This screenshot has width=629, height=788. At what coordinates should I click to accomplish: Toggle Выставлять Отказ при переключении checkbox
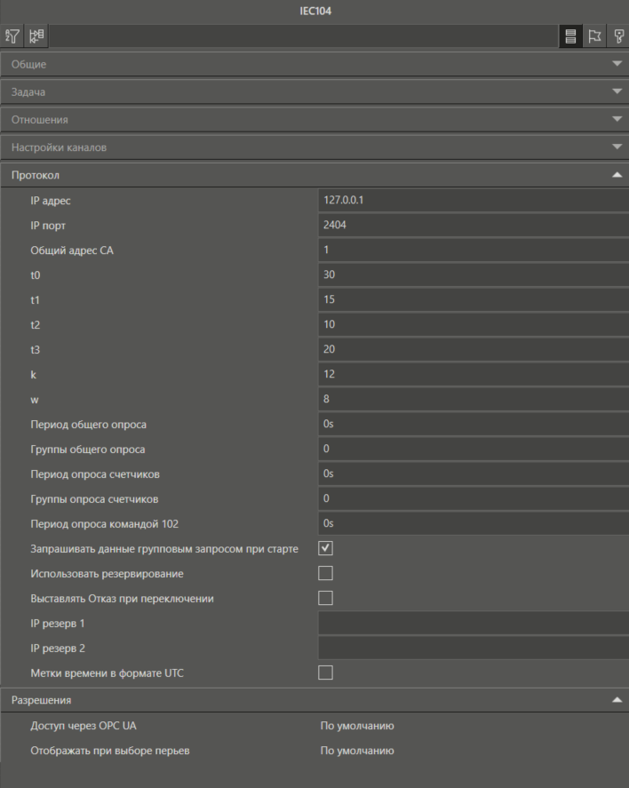tap(325, 598)
